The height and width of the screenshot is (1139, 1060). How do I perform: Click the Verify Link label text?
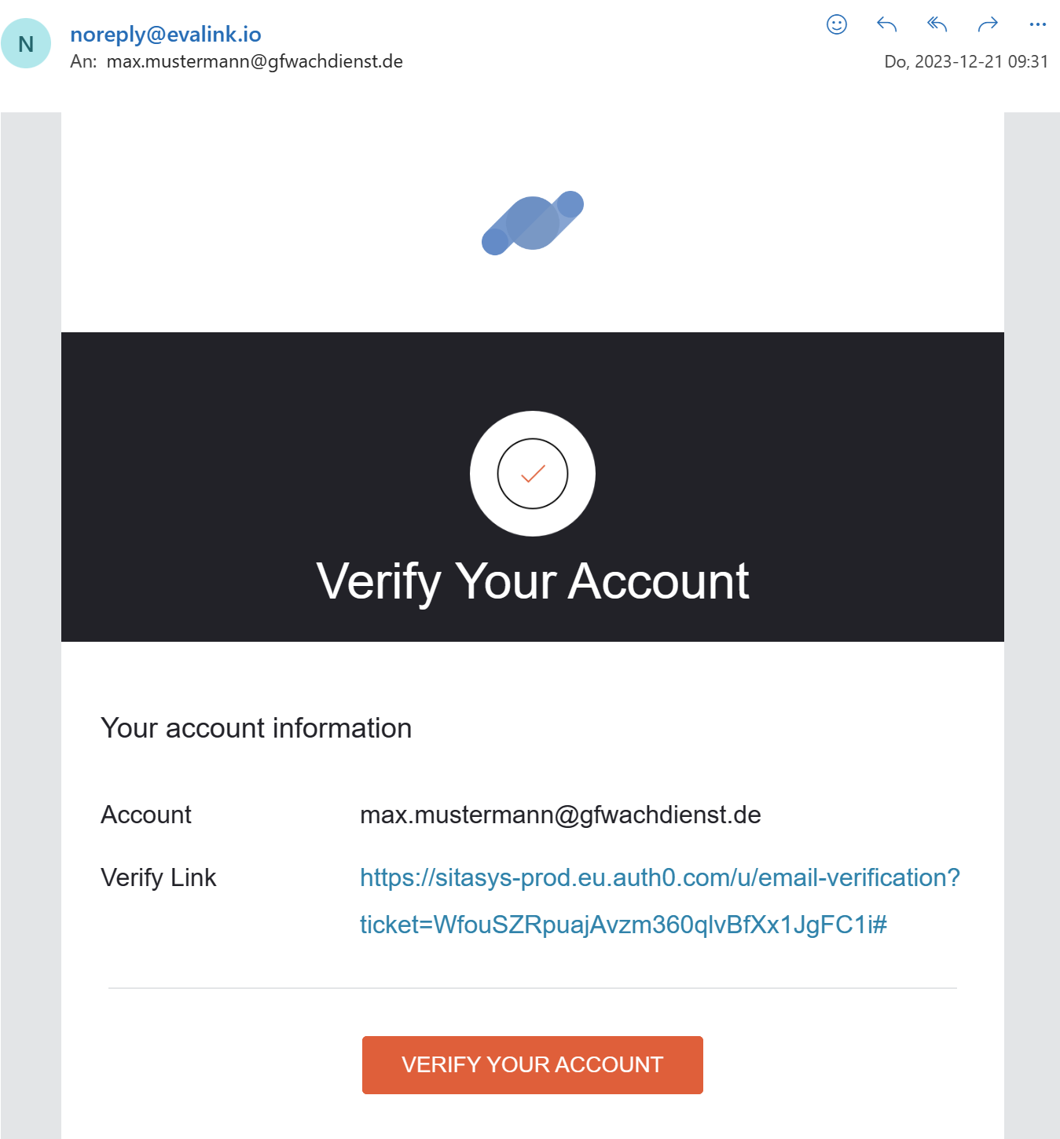(x=159, y=877)
